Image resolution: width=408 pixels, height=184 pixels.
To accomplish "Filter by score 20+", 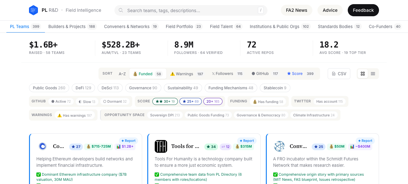I will pos(213,101).
